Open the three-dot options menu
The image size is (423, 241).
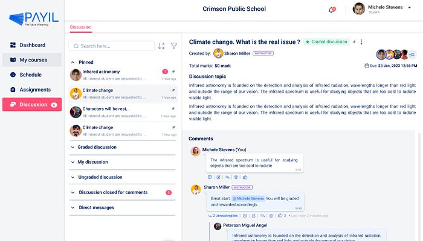tap(361, 42)
